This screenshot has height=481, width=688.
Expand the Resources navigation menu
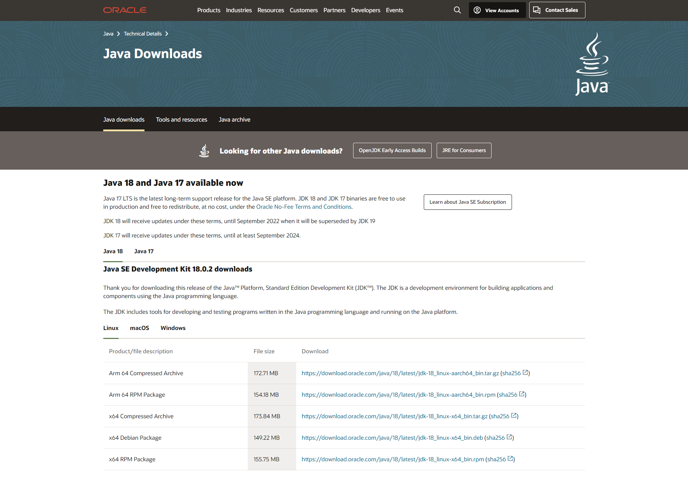click(x=271, y=10)
